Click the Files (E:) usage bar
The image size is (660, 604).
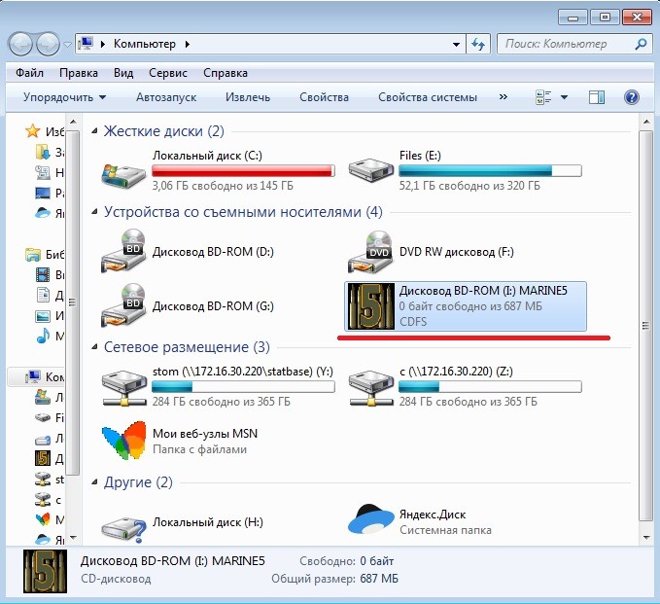coord(490,170)
